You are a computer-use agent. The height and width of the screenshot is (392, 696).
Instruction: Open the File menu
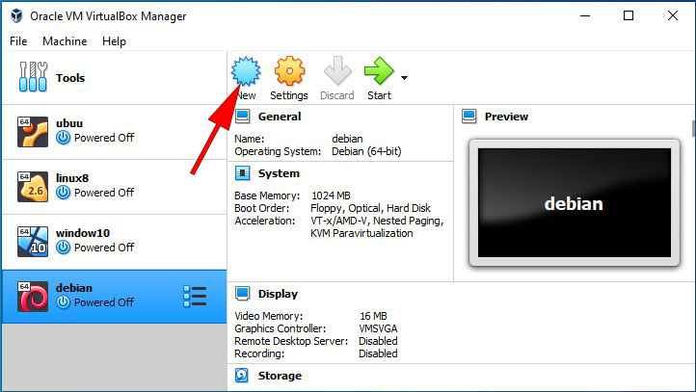click(18, 41)
